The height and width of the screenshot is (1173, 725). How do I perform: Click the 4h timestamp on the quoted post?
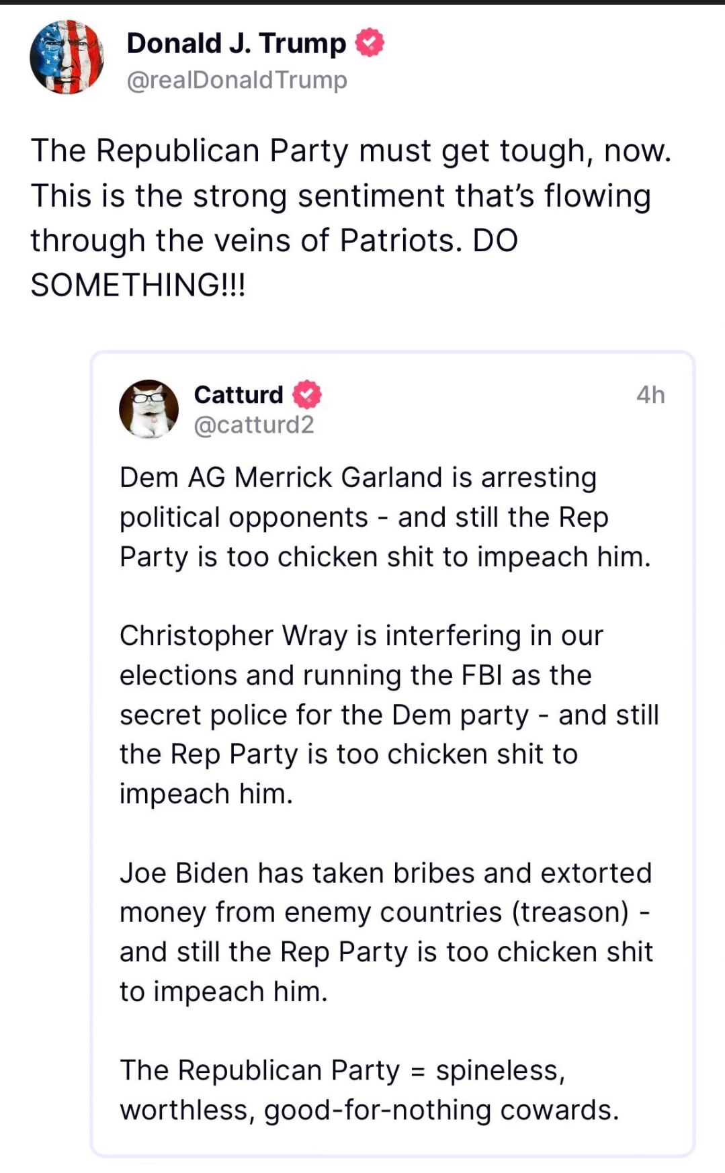click(x=649, y=395)
